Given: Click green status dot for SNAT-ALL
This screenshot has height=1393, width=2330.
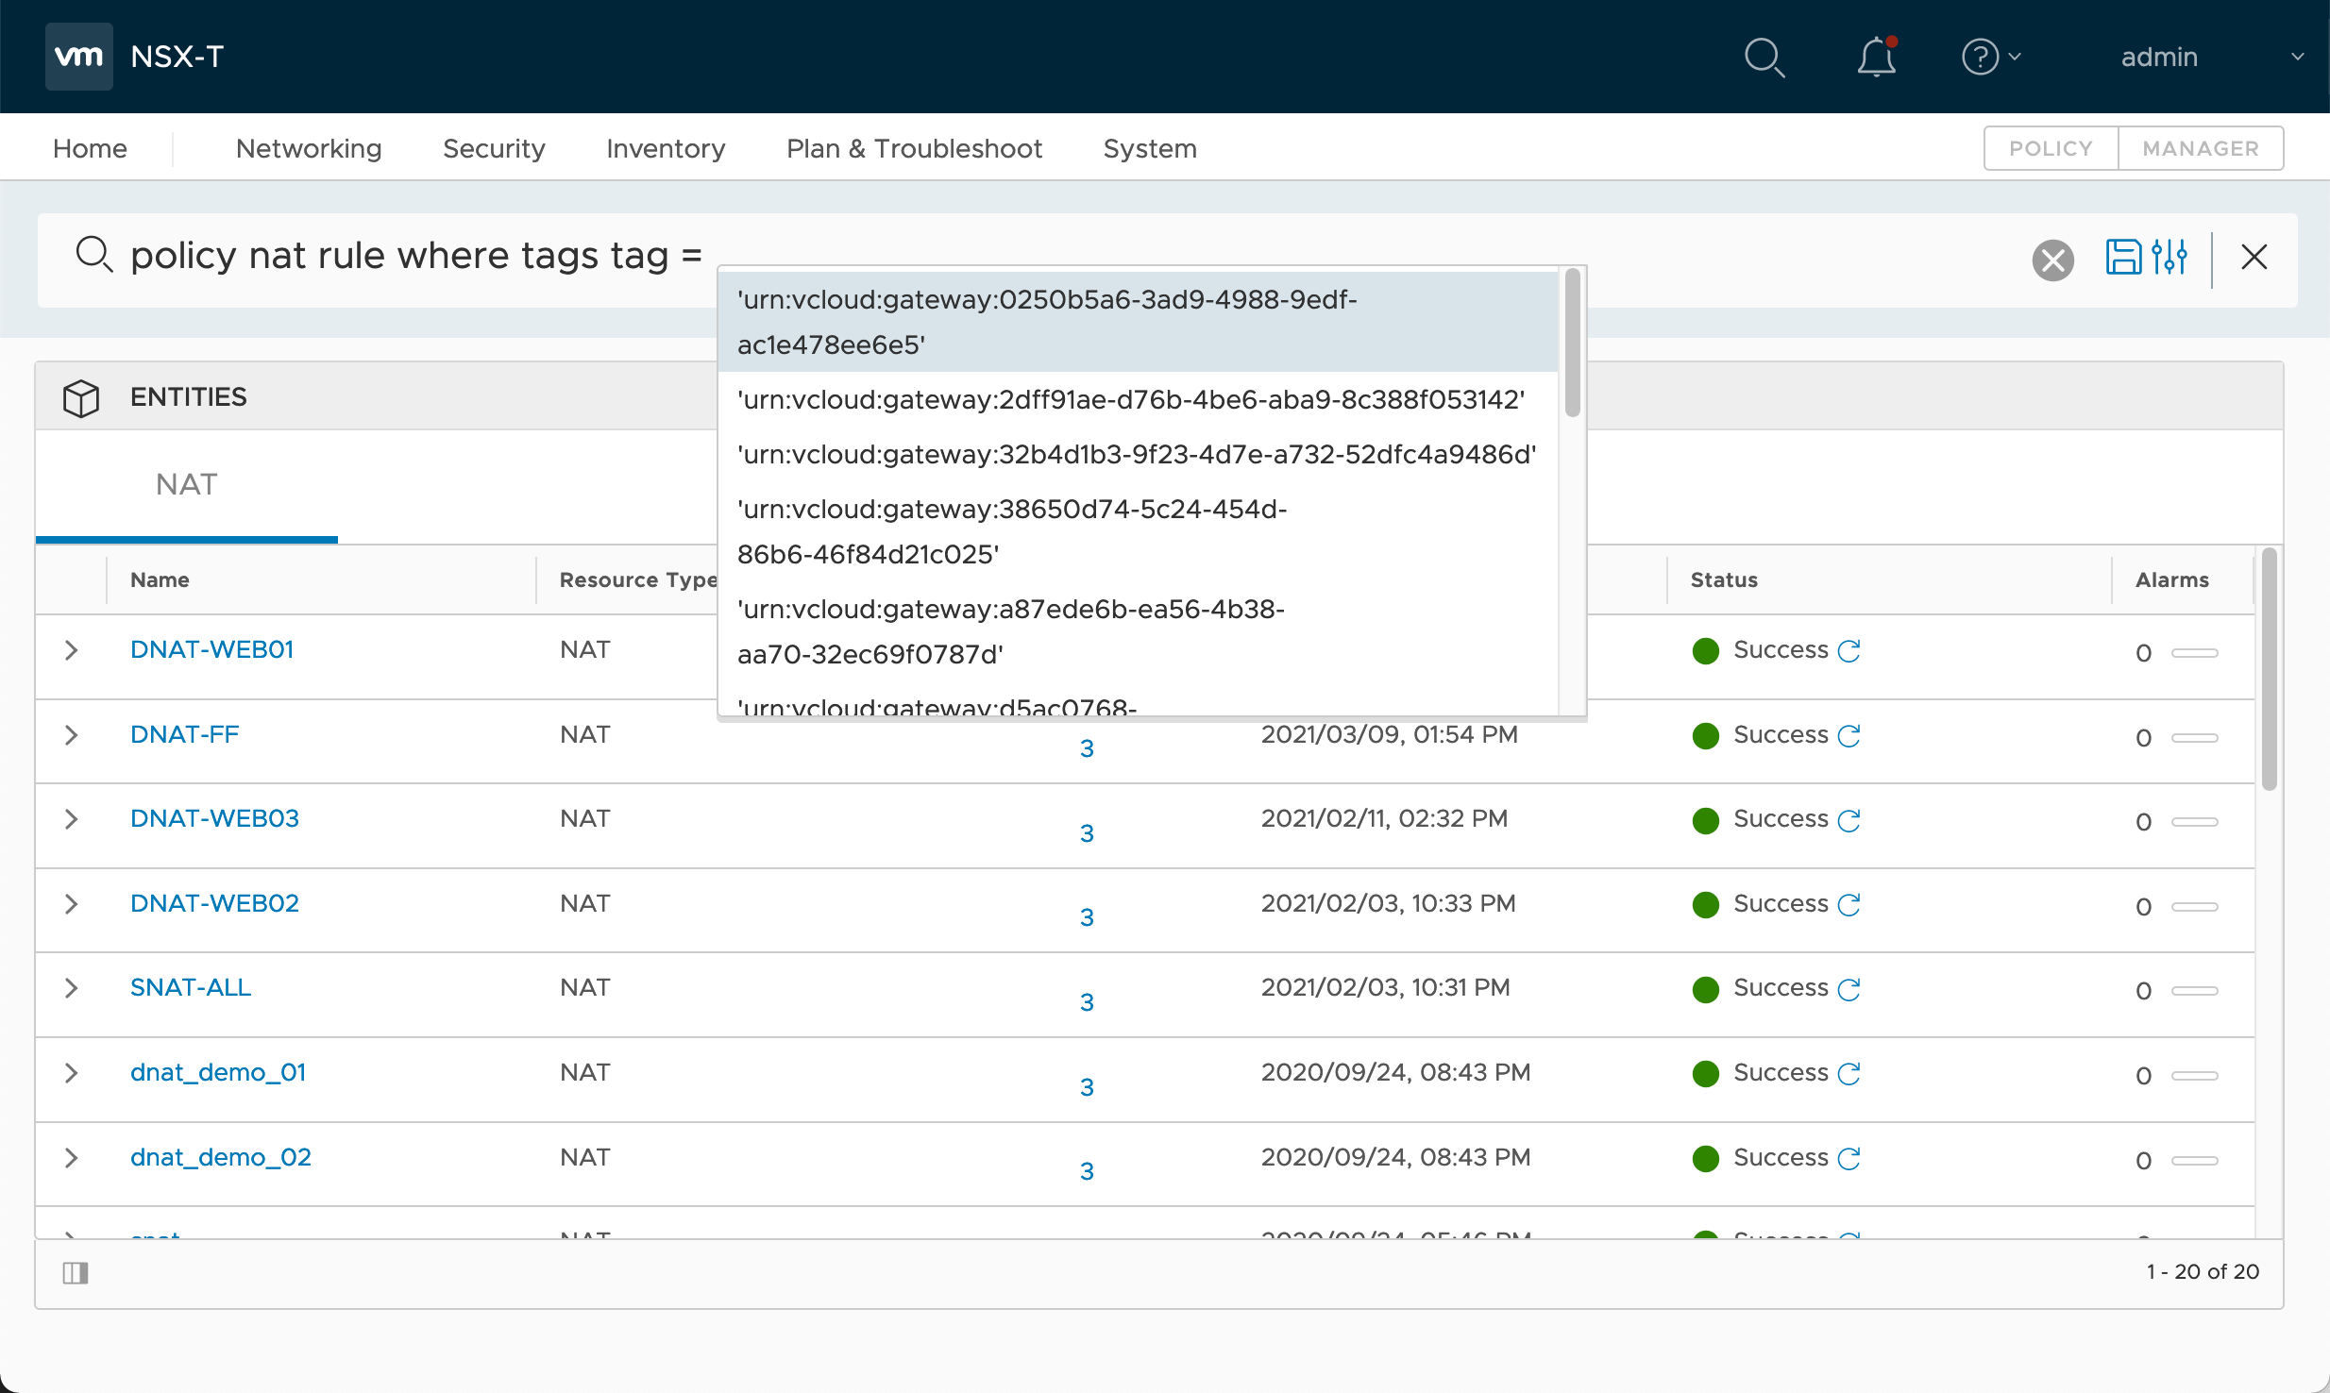Looking at the screenshot, I should tap(1706, 989).
